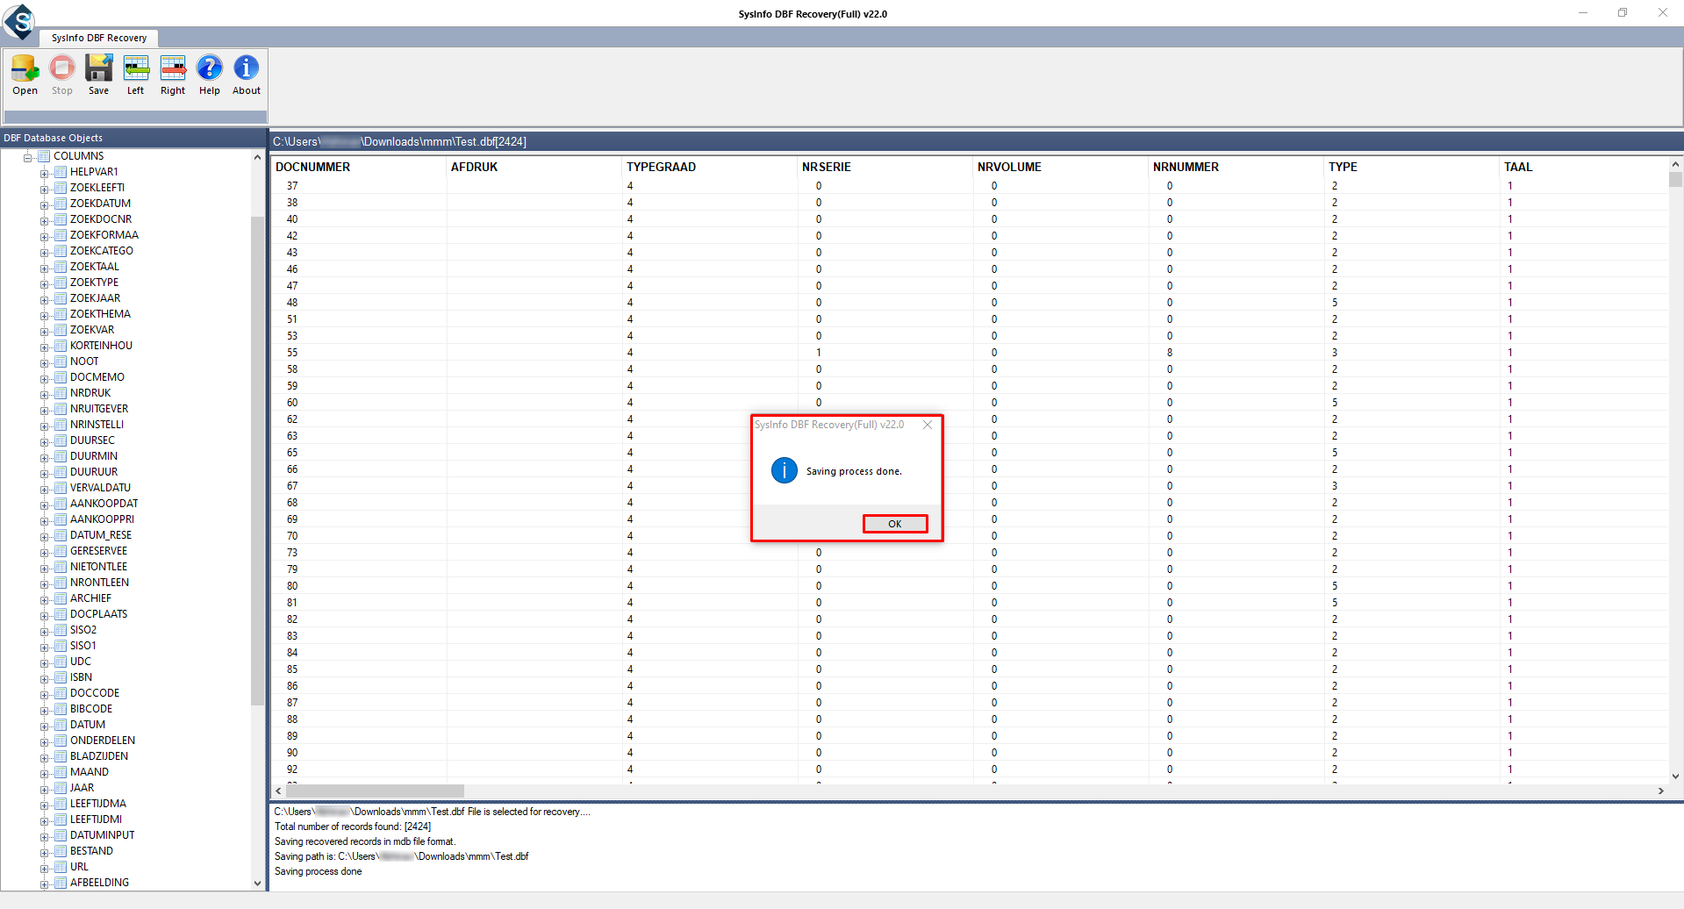The height and width of the screenshot is (909, 1684).
Task: Stop the current recovery process
Action: tap(61, 73)
